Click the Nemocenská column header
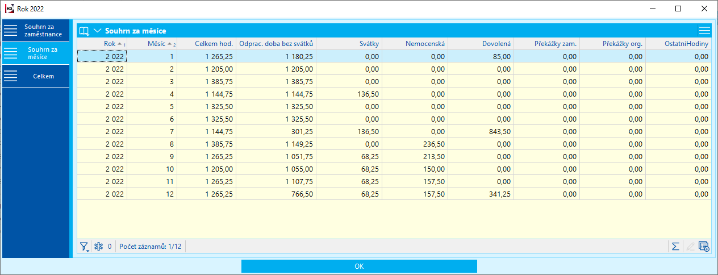Screen dimensions: 718x275 pyautogui.click(x=415, y=44)
